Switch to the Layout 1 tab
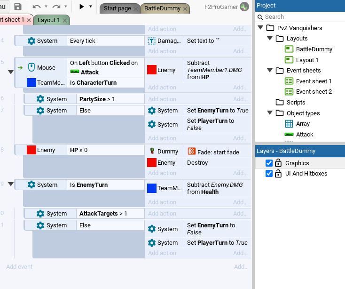This screenshot has width=345, height=289. pos(48,20)
